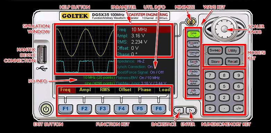Select the Sine waveform key
The width and height of the screenshot is (271, 133).
click(x=193, y=34)
